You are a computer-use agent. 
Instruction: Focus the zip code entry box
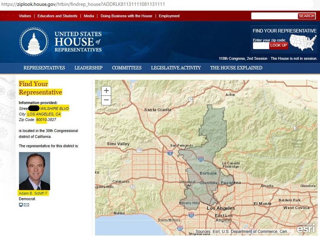coord(261,46)
